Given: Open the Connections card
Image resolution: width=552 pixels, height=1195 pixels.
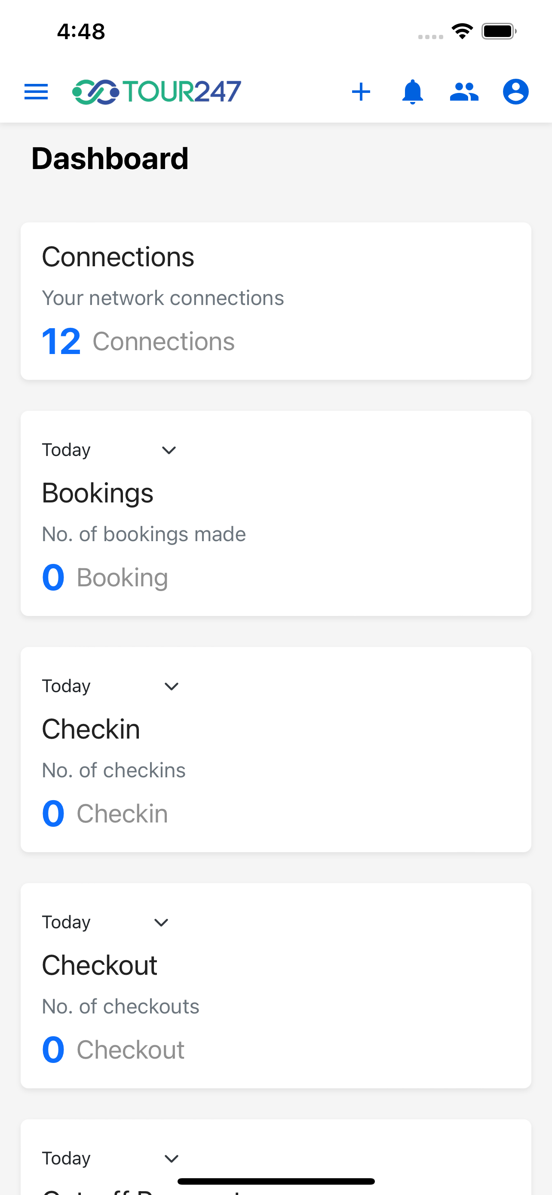Looking at the screenshot, I should (276, 301).
